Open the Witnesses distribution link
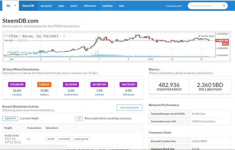235x150 pixels. (129, 95)
